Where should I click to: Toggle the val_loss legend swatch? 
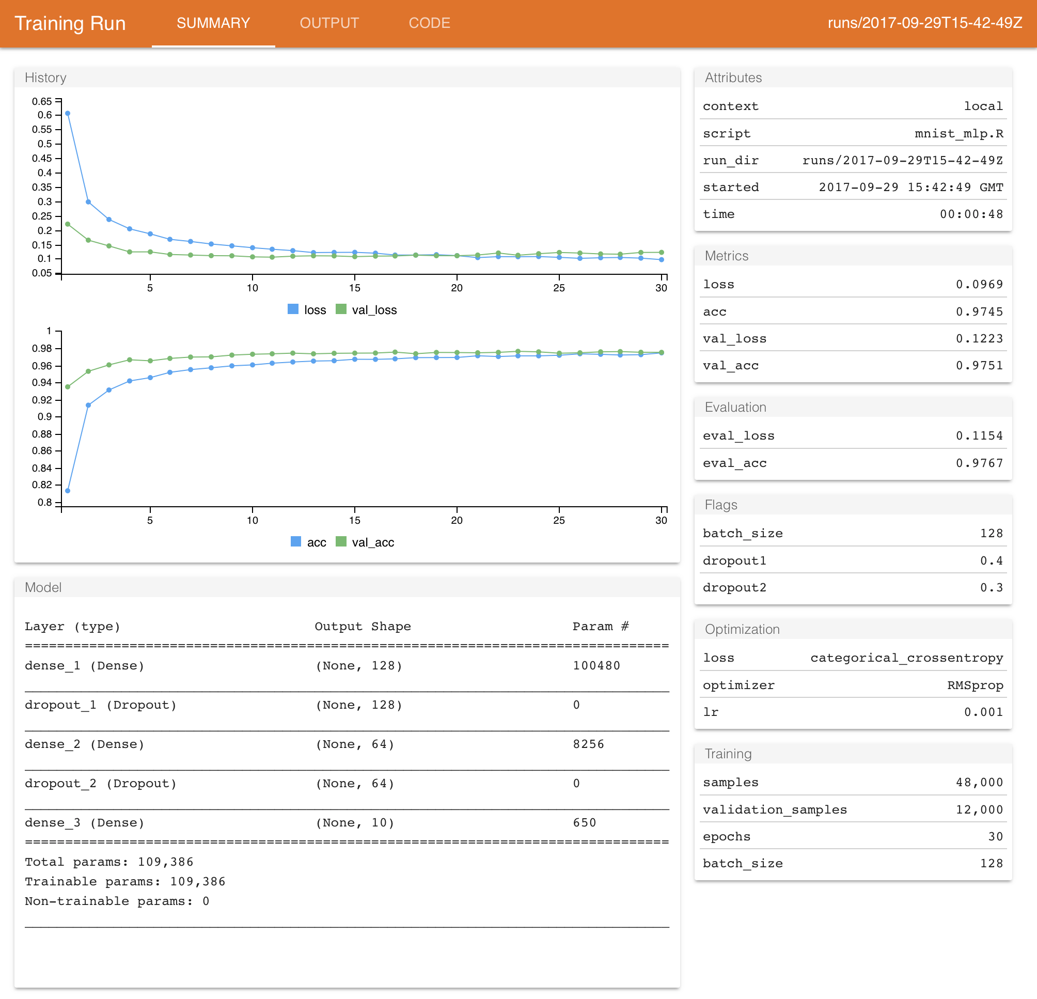[x=341, y=309]
